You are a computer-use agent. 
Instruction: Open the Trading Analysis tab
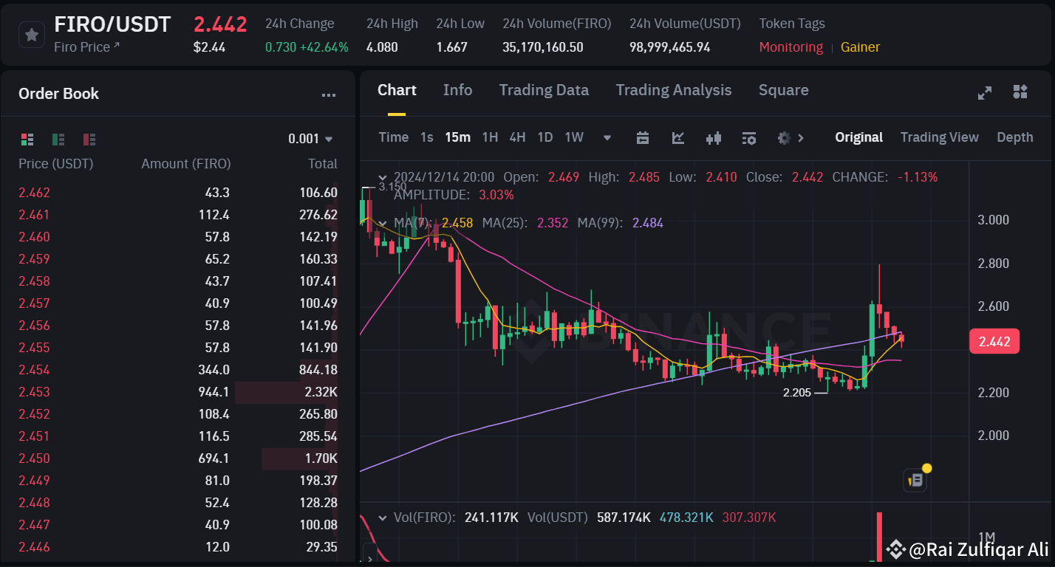[x=673, y=90]
